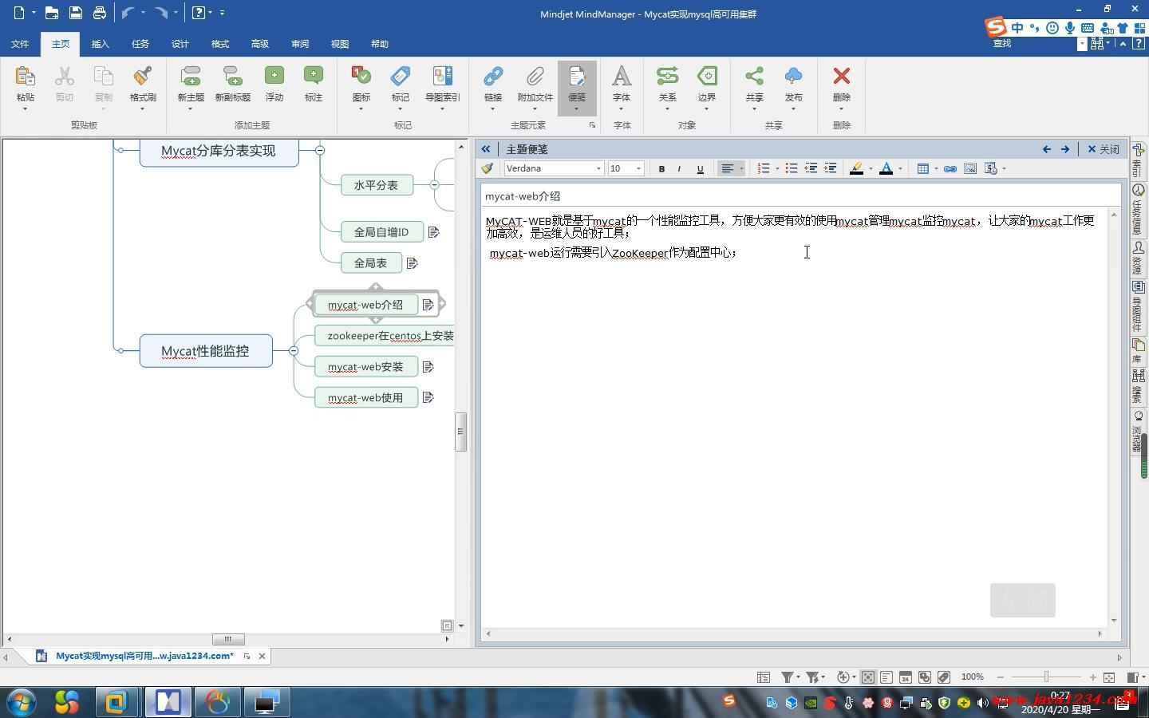Image resolution: width=1149 pixels, height=718 pixels.
Task: Select the Format Painter (格式刷) icon
Action: [143, 77]
